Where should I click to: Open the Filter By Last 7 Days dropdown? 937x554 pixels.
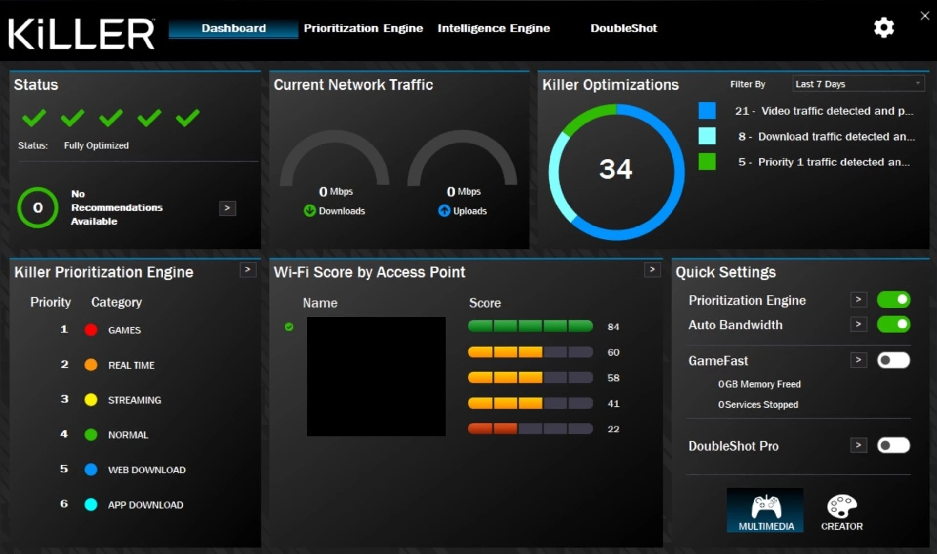pos(858,84)
